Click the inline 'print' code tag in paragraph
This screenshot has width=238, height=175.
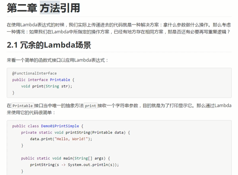click(x=91, y=106)
